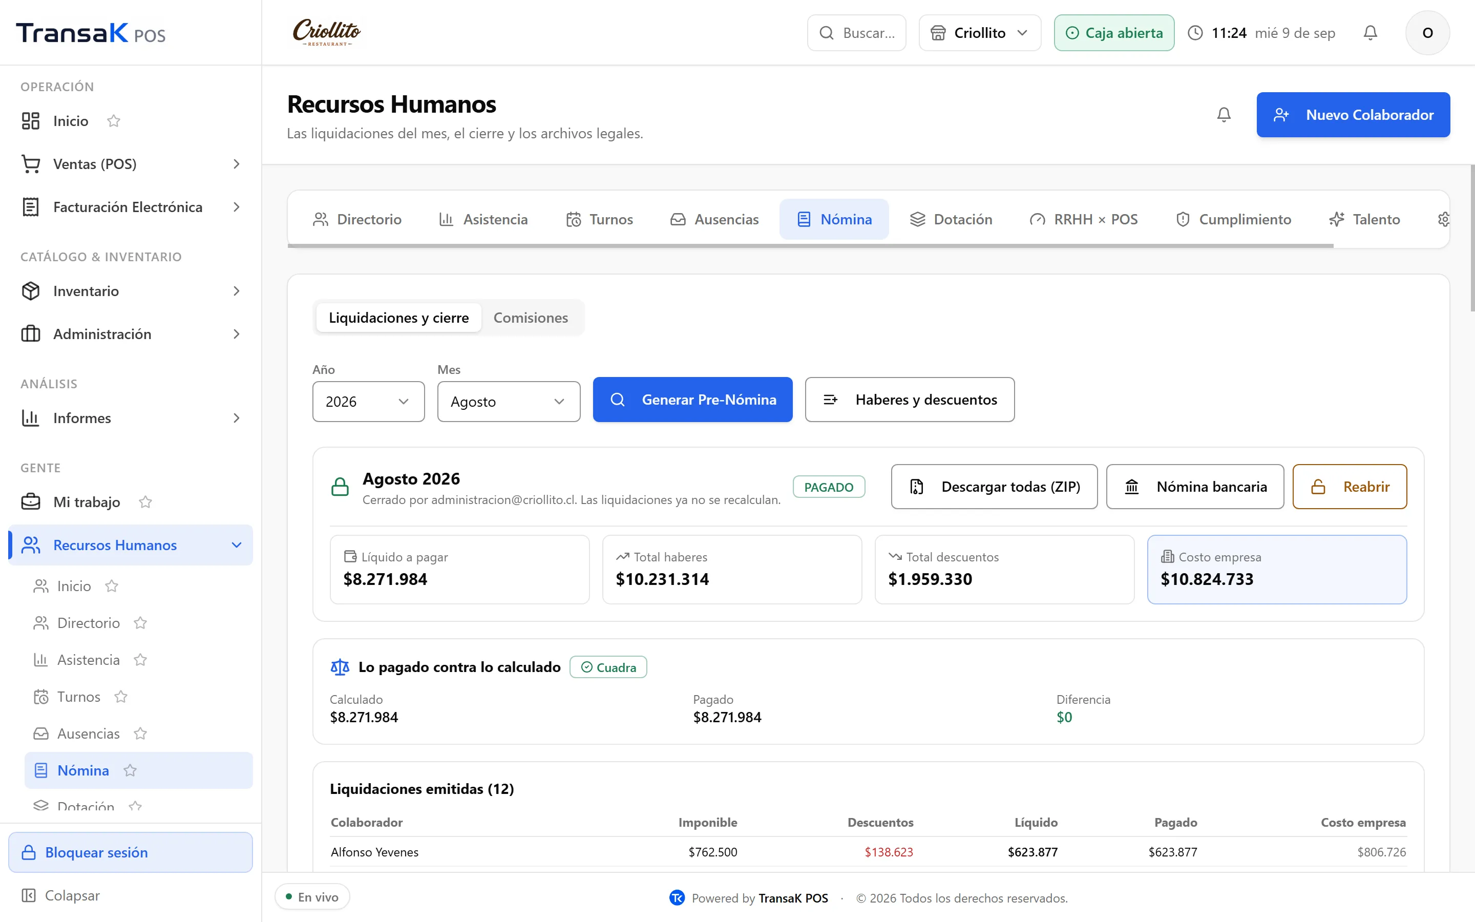This screenshot has width=1475, height=922.
Task: Open the Cumplimiento tab
Action: pos(1233,220)
